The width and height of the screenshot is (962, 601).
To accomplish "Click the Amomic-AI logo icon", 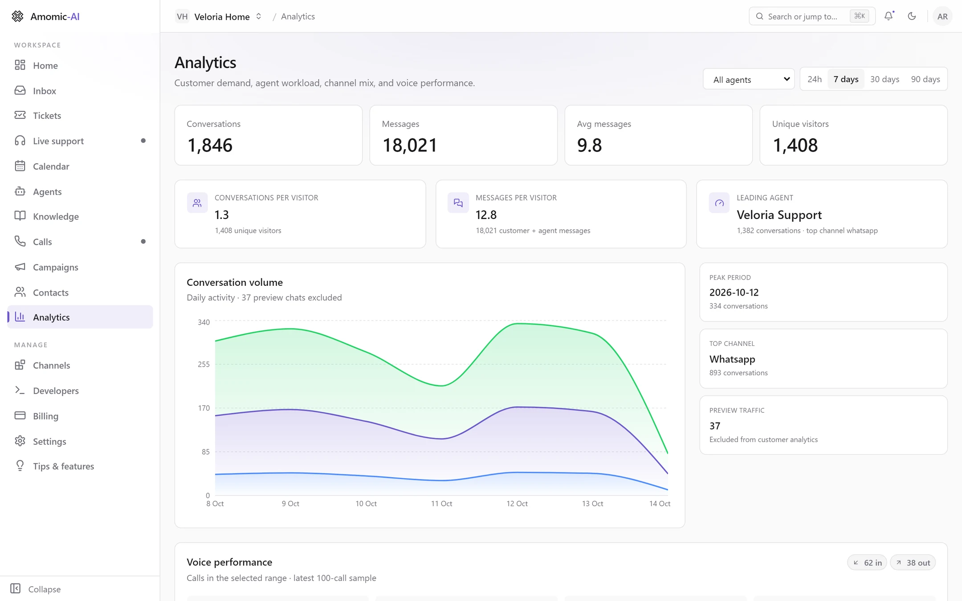I will tap(17, 16).
